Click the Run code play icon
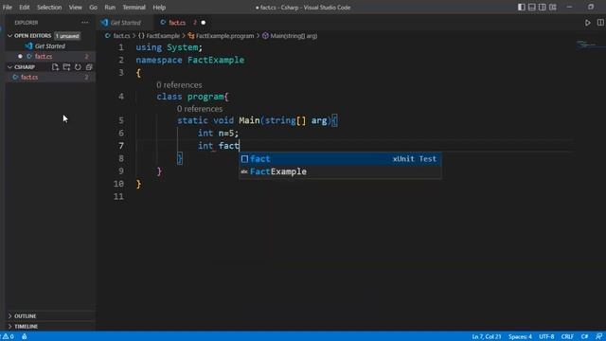 point(587,23)
